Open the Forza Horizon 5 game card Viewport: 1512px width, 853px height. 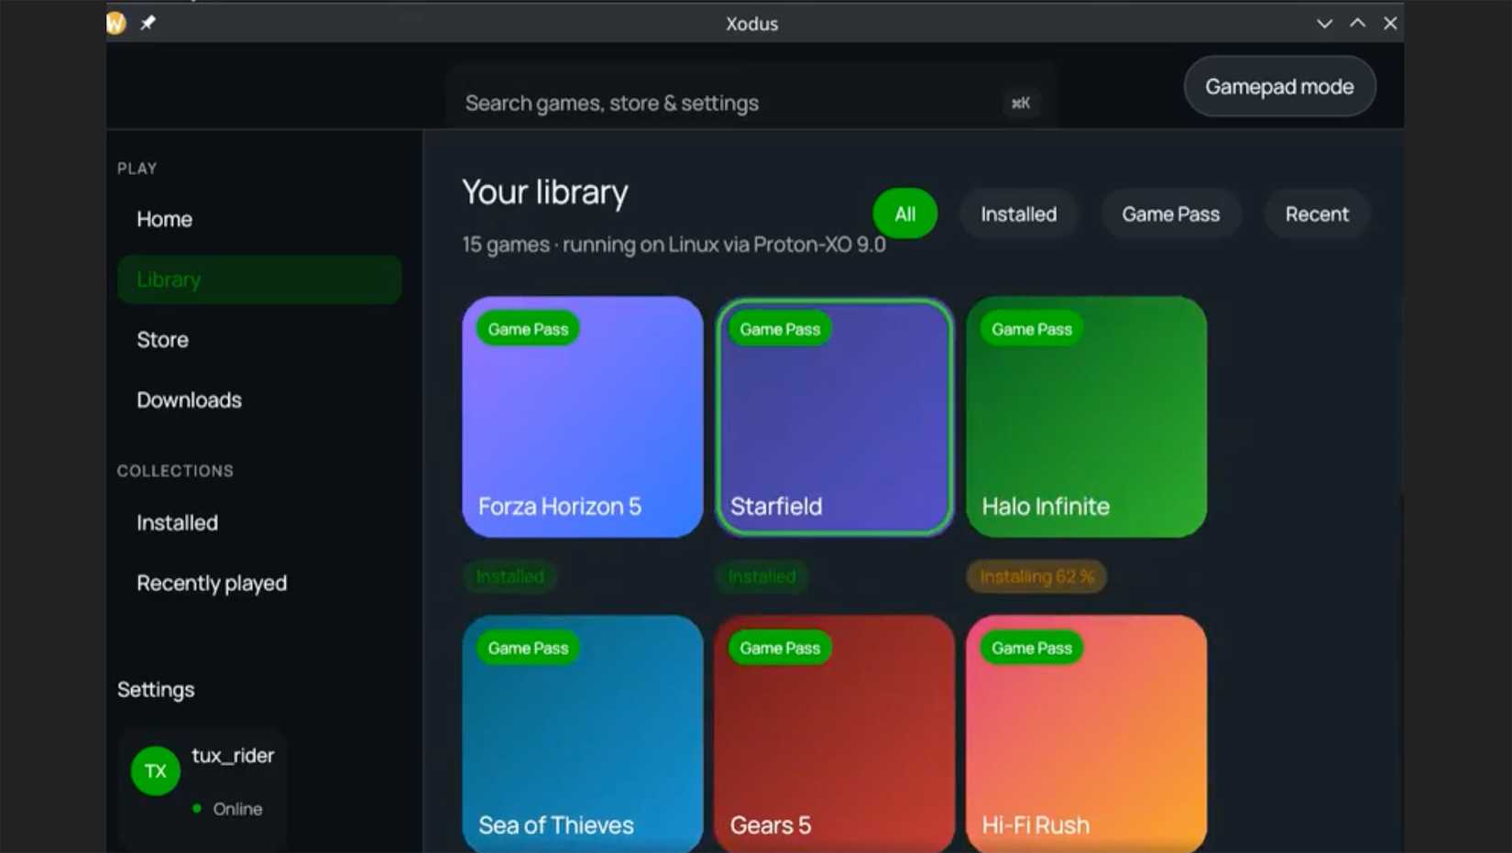tap(583, 417)
